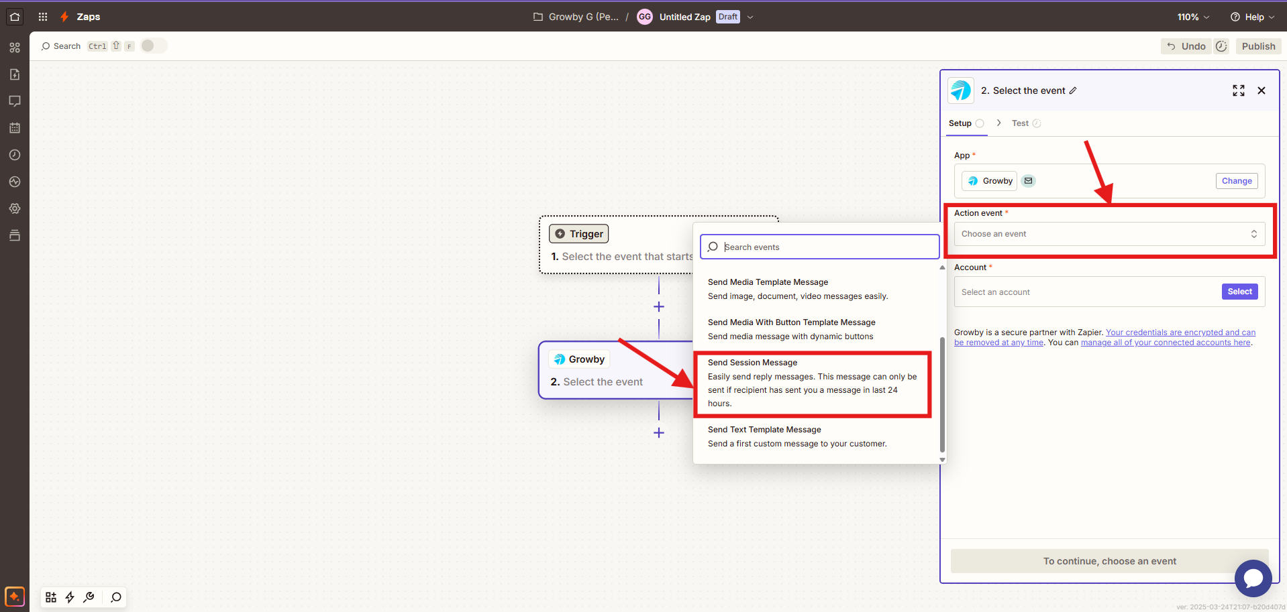The image size is (1287, 612).
Task: Add step with plus below trigger
Action: click(x=659, y=306)
